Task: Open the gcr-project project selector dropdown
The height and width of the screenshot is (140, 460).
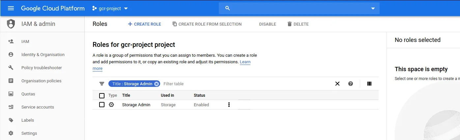Action: point(110,9)
